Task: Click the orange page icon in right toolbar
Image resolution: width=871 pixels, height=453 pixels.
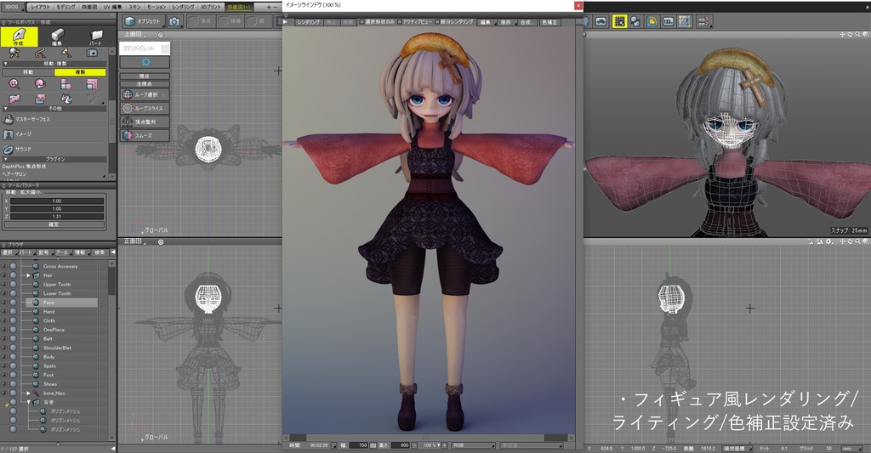Action: click(x=652, y=21)
